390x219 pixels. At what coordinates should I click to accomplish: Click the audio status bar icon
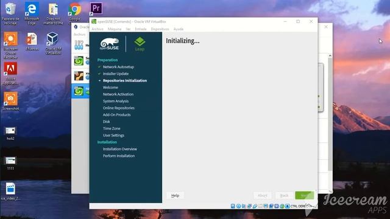pos(244,206)
